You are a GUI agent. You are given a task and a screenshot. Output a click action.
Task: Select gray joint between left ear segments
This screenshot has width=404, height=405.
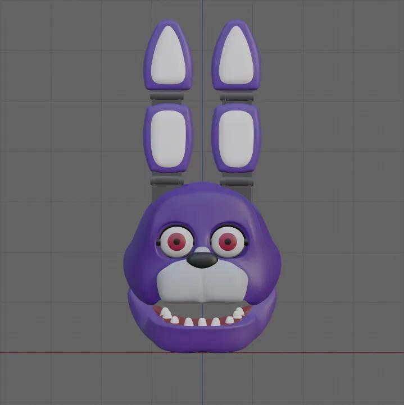tap(167, 97)
